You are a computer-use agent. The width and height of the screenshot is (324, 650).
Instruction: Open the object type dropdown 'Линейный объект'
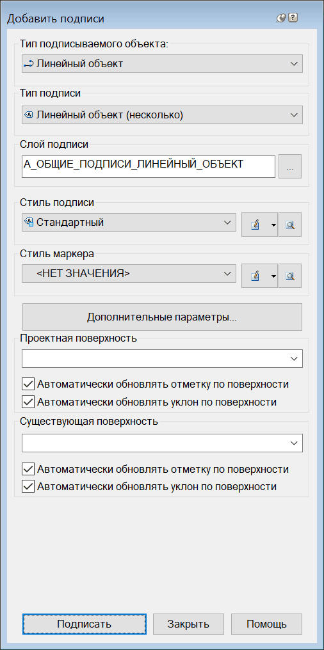[x=162, y=64]
